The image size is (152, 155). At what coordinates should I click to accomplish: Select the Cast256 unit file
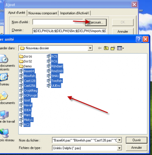coord(28,86)
